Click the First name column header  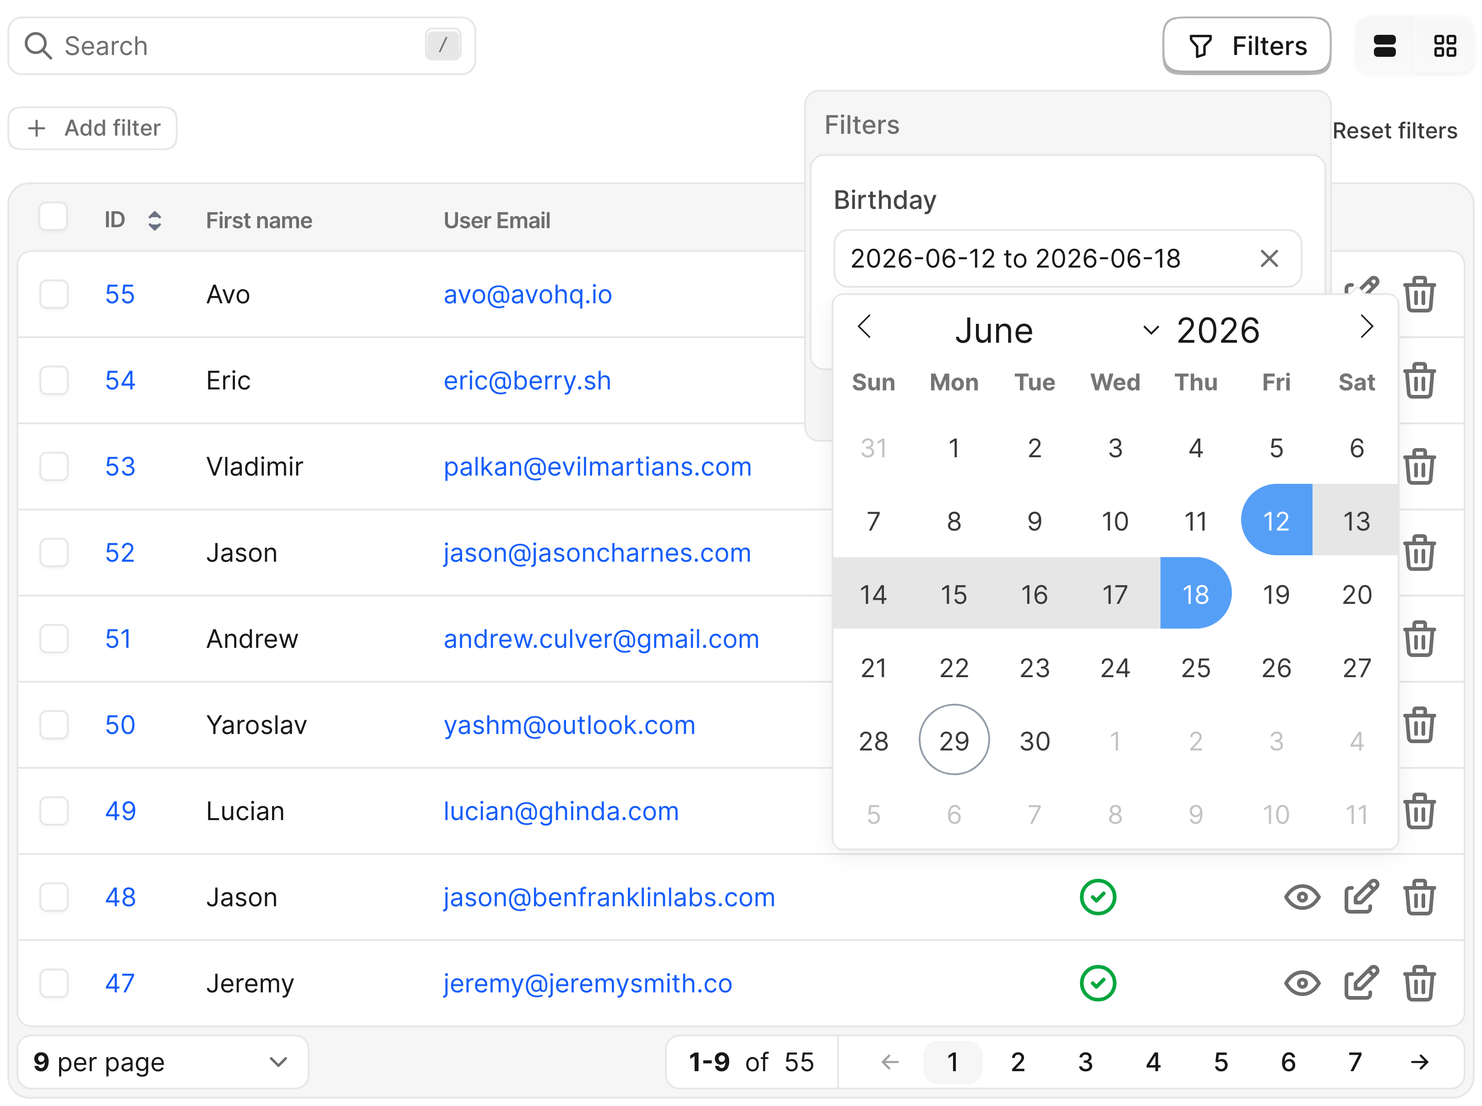click(259, 220)
